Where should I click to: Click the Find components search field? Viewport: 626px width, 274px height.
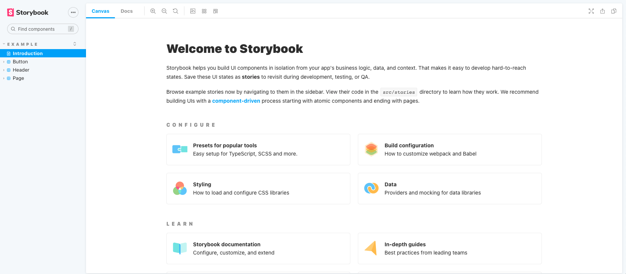43,29
